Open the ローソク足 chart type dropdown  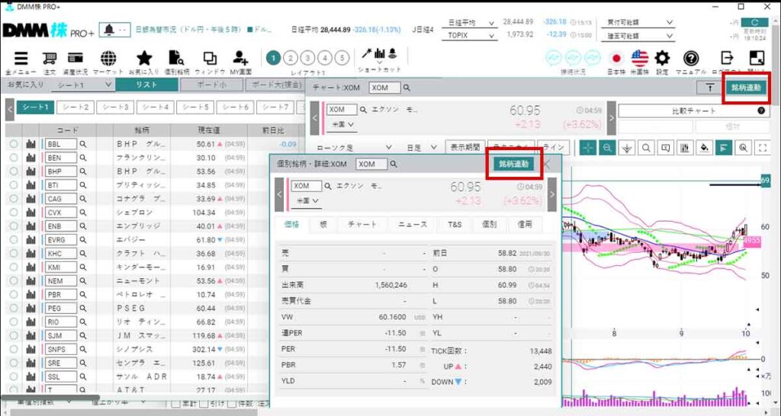click(354, 148)
